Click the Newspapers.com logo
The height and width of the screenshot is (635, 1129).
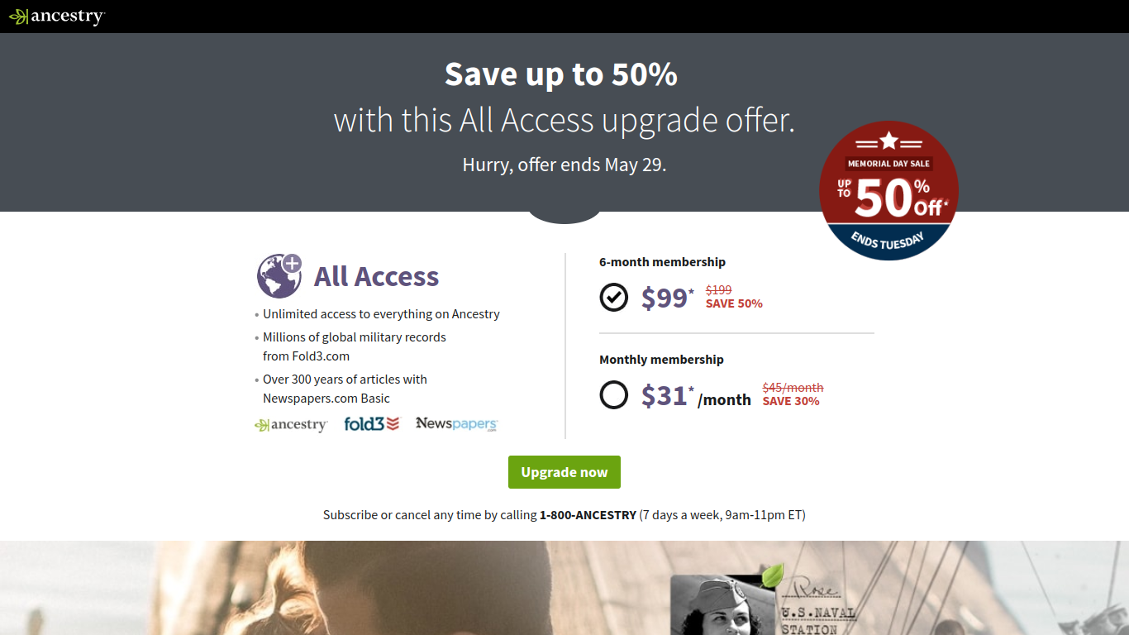coord(457,424)
